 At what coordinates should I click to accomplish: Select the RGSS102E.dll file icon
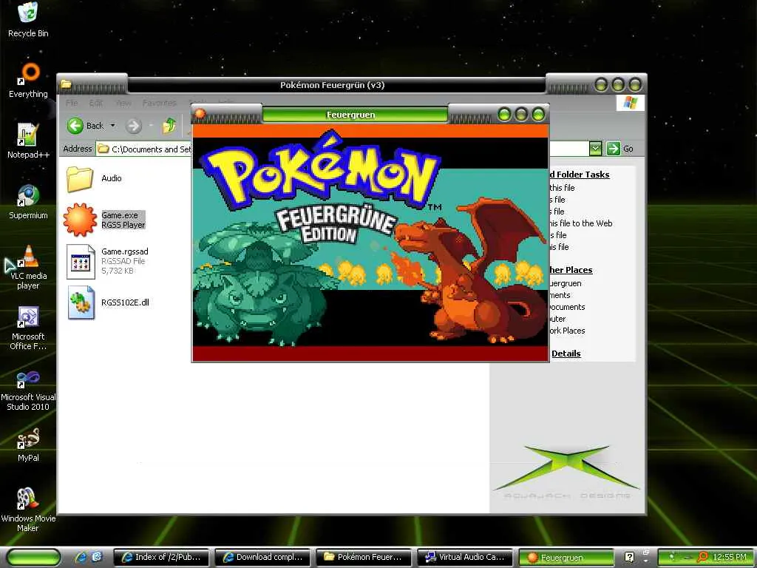pyautogui.click(x=81, y=302)
